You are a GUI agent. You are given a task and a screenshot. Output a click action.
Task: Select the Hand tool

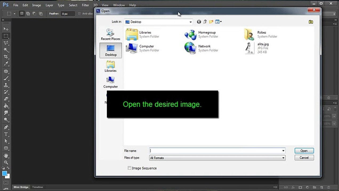[6, 155]
